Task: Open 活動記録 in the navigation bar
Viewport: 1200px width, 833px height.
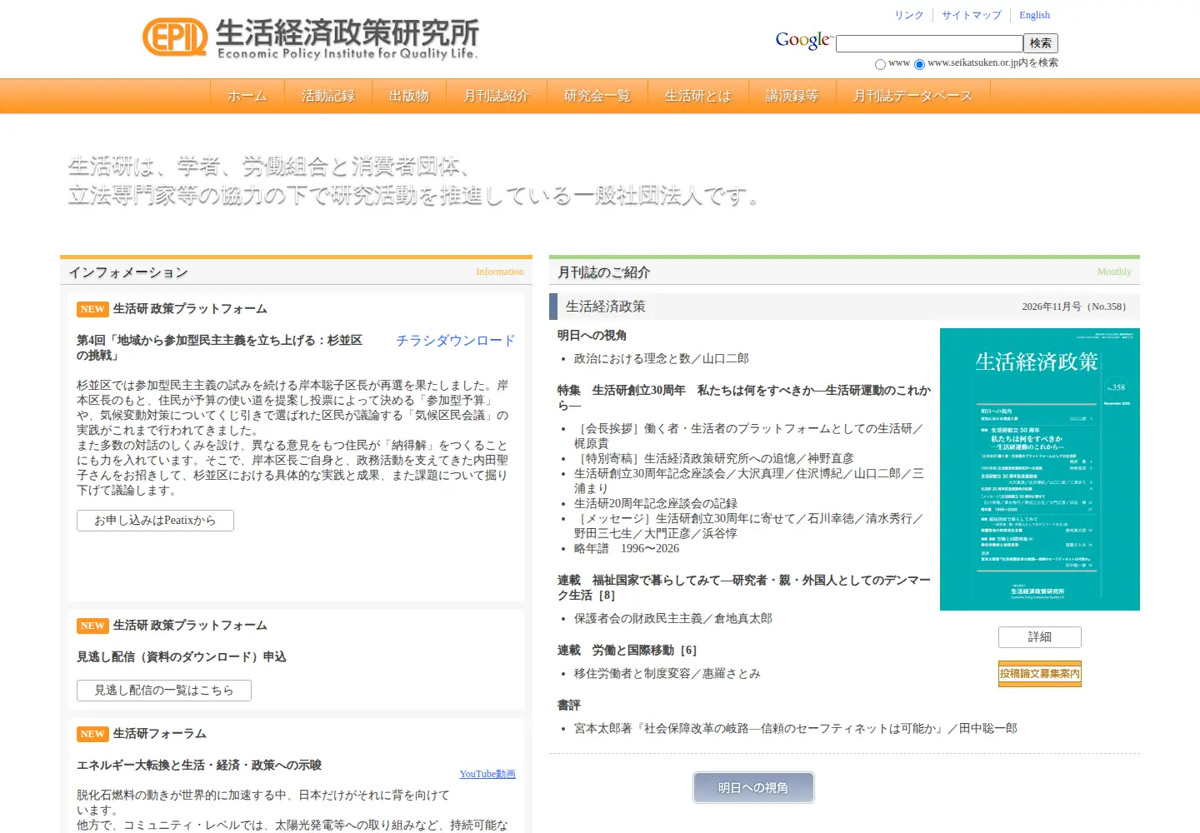Action: [328, 96]
